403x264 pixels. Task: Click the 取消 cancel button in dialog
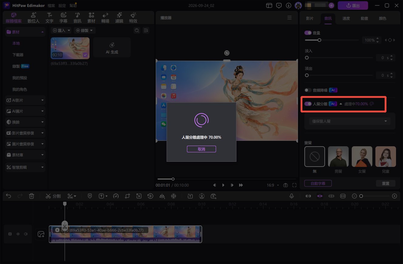coord(201,149)
